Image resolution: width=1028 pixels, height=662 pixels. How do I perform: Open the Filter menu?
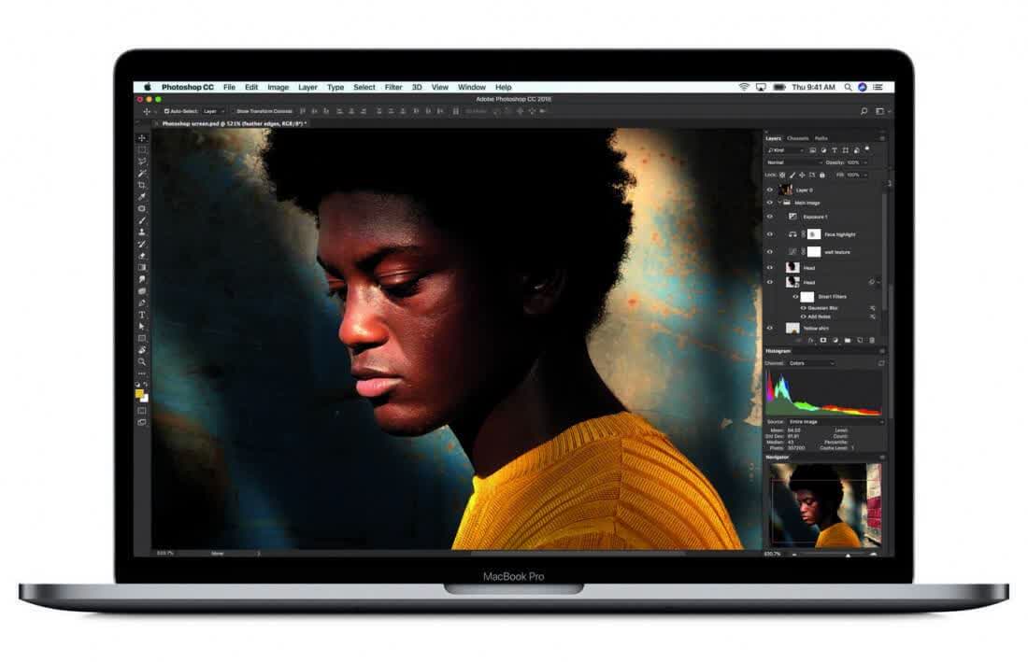[393, 87]
